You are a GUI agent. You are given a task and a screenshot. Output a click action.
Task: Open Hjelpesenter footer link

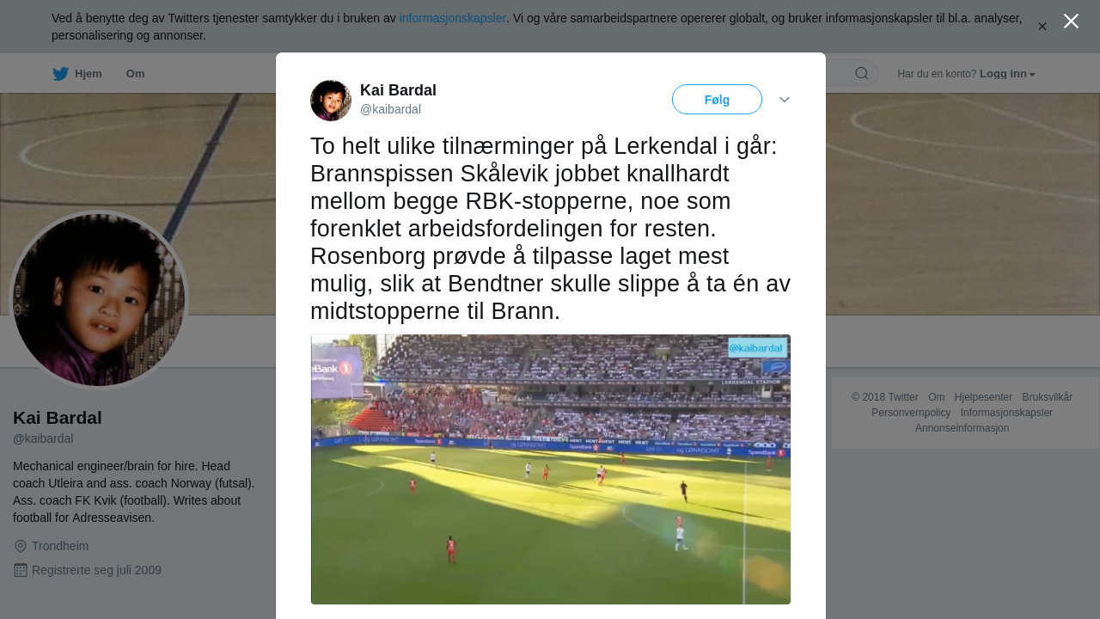coord(983,397)
